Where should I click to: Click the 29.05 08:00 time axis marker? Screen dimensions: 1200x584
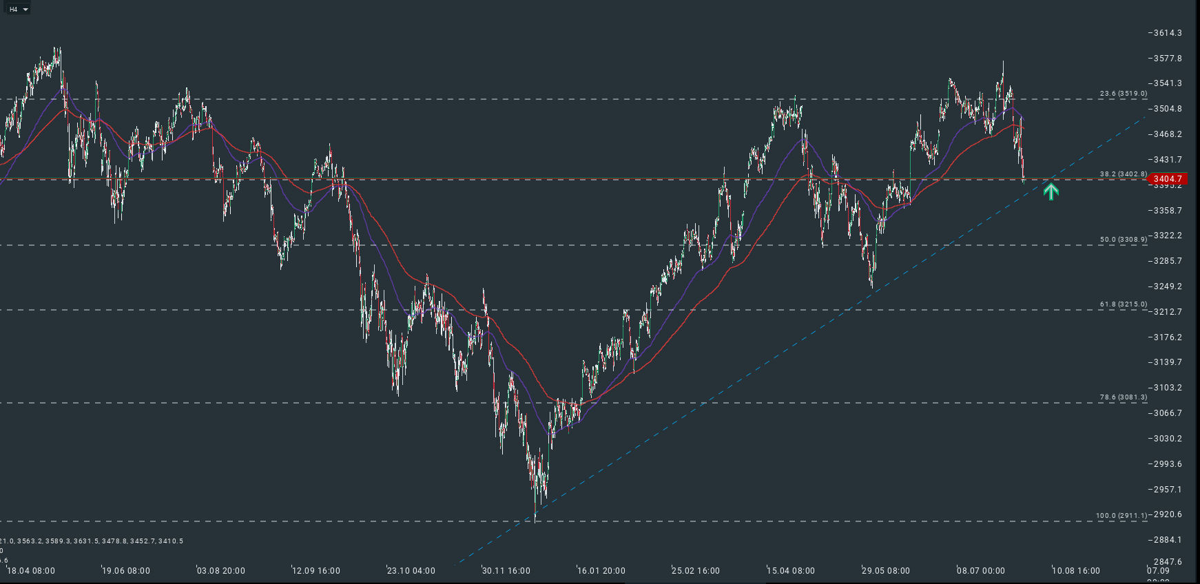pyautogui.click(x=886, y=571)
